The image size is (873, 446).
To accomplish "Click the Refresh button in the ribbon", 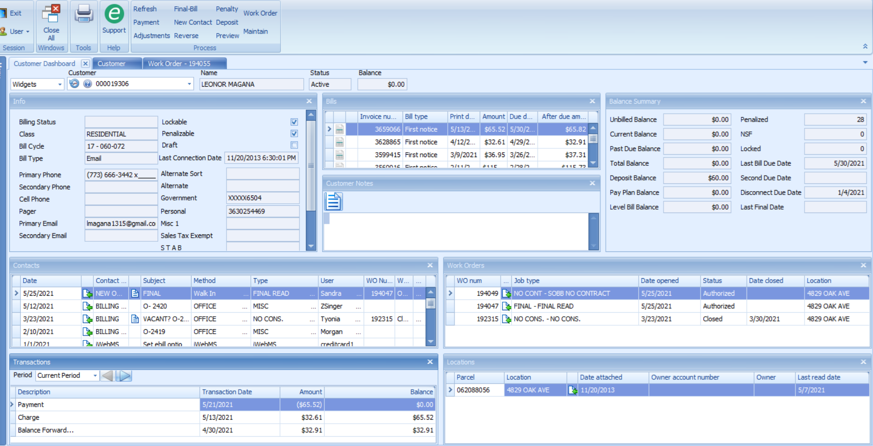I will click(x=145, y=9).
